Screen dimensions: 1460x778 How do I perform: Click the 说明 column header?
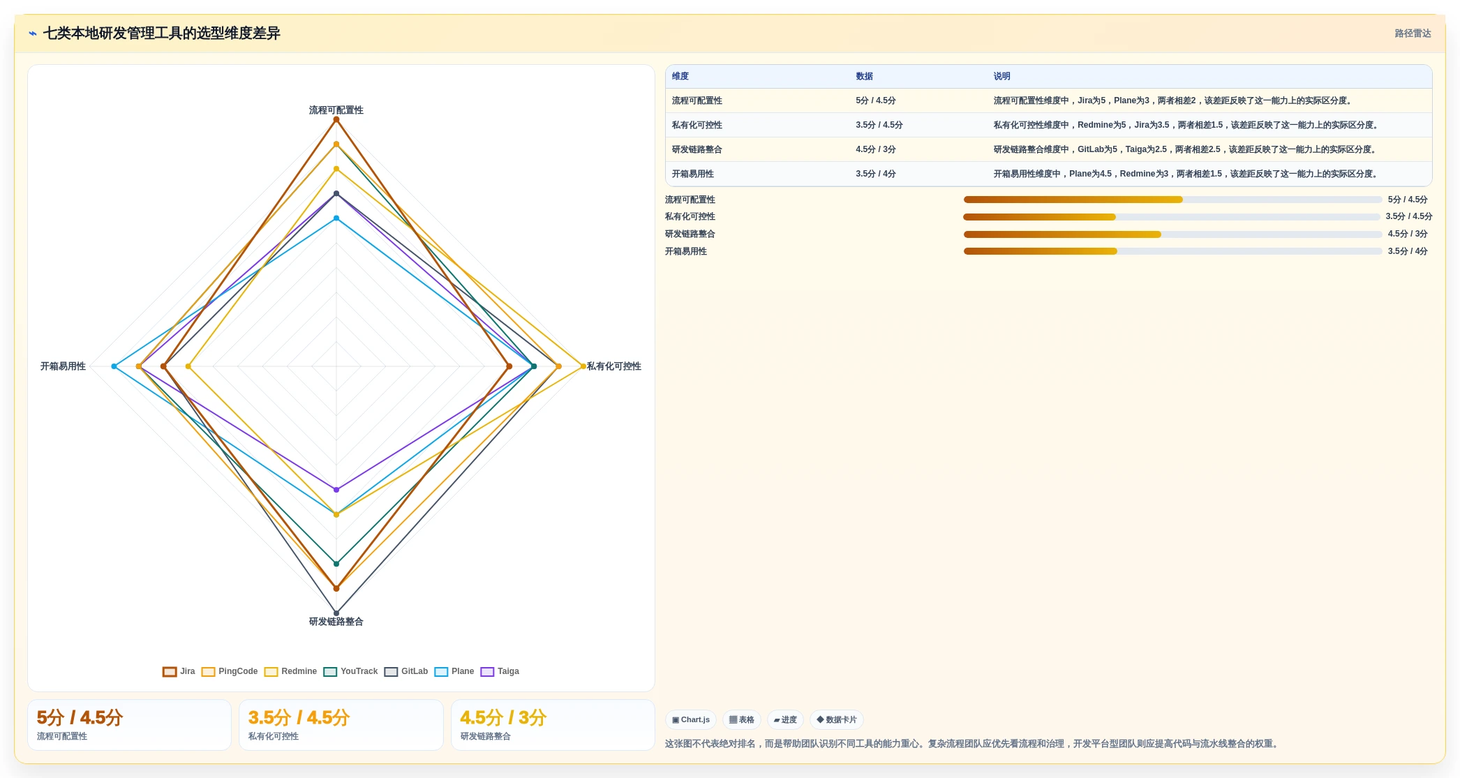pyautogui.click(x=1002, y=76)
